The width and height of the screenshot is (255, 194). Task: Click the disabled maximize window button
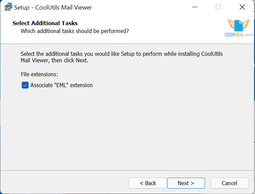(x=218, y=7)
